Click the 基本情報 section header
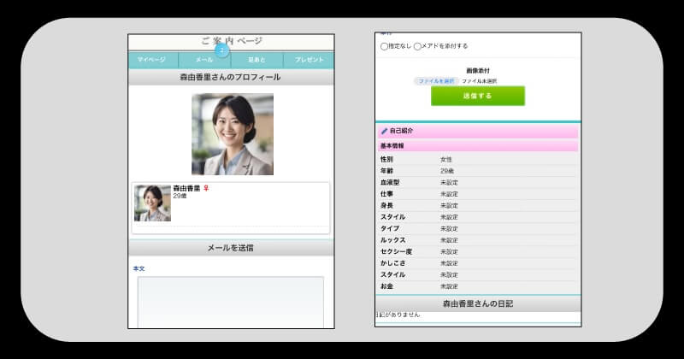This screenshot has height=359, width=684. coord(478,145)
